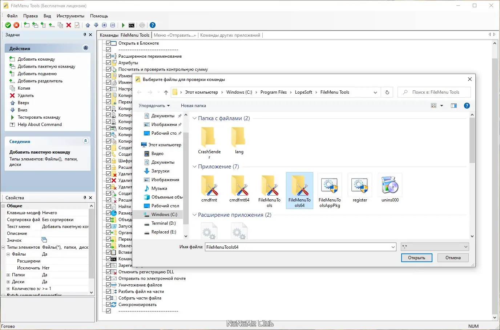This screenshot has height=330, width=500.
Task: Go up one folder level in dialog
Action: [x=166, y=92]
